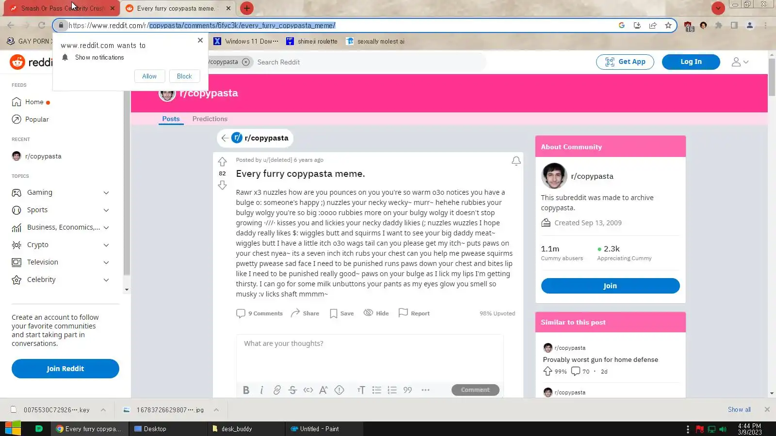The height and width of the screenshot is (436, 776).
Task: Open Chrome extensions puzzle icon
Action: point(719,25)
